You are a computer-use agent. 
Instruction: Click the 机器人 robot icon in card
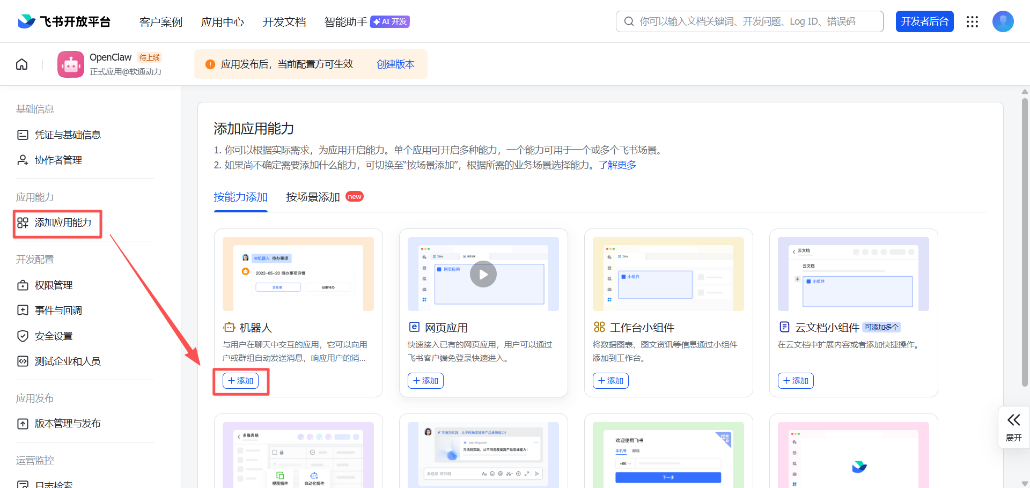pos(229,327)
